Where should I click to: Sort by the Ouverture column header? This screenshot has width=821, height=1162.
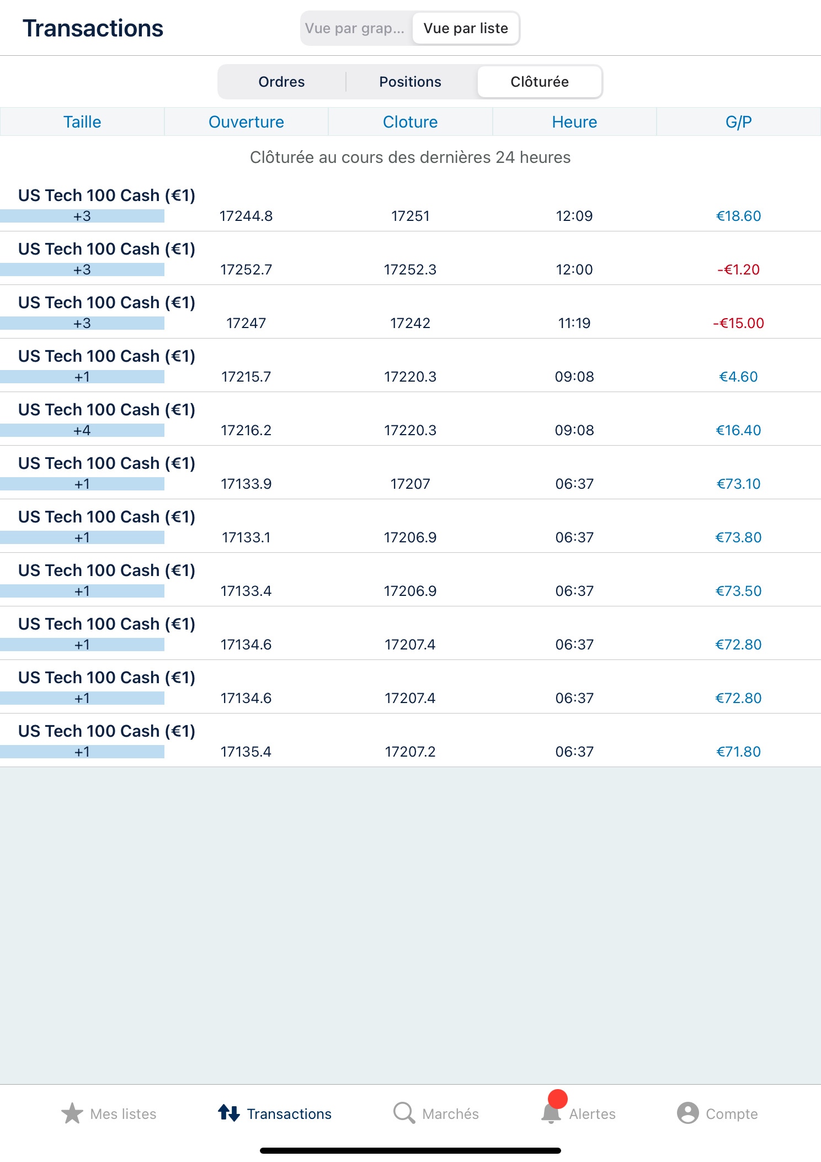[246, 122]
